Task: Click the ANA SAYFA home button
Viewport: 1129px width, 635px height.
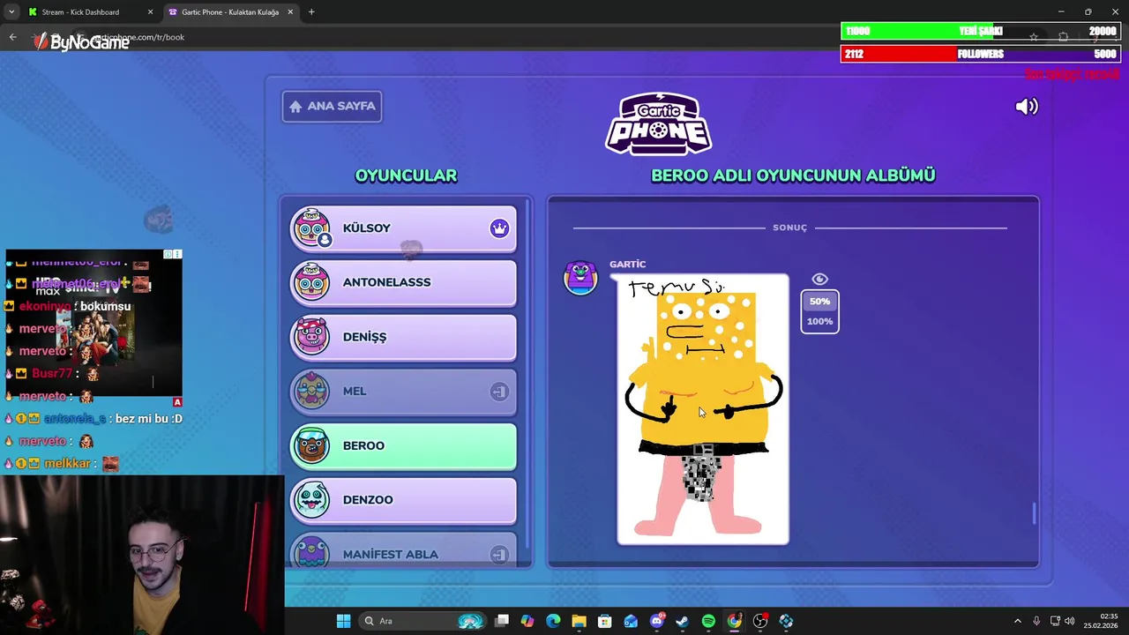Action: (x=332, y=106)
